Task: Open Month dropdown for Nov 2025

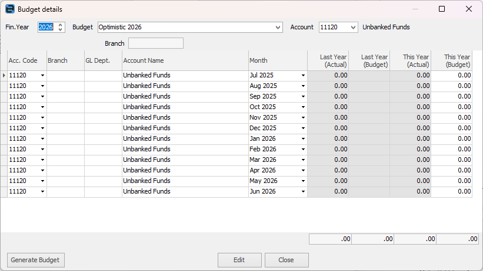Action: point(303,118)
